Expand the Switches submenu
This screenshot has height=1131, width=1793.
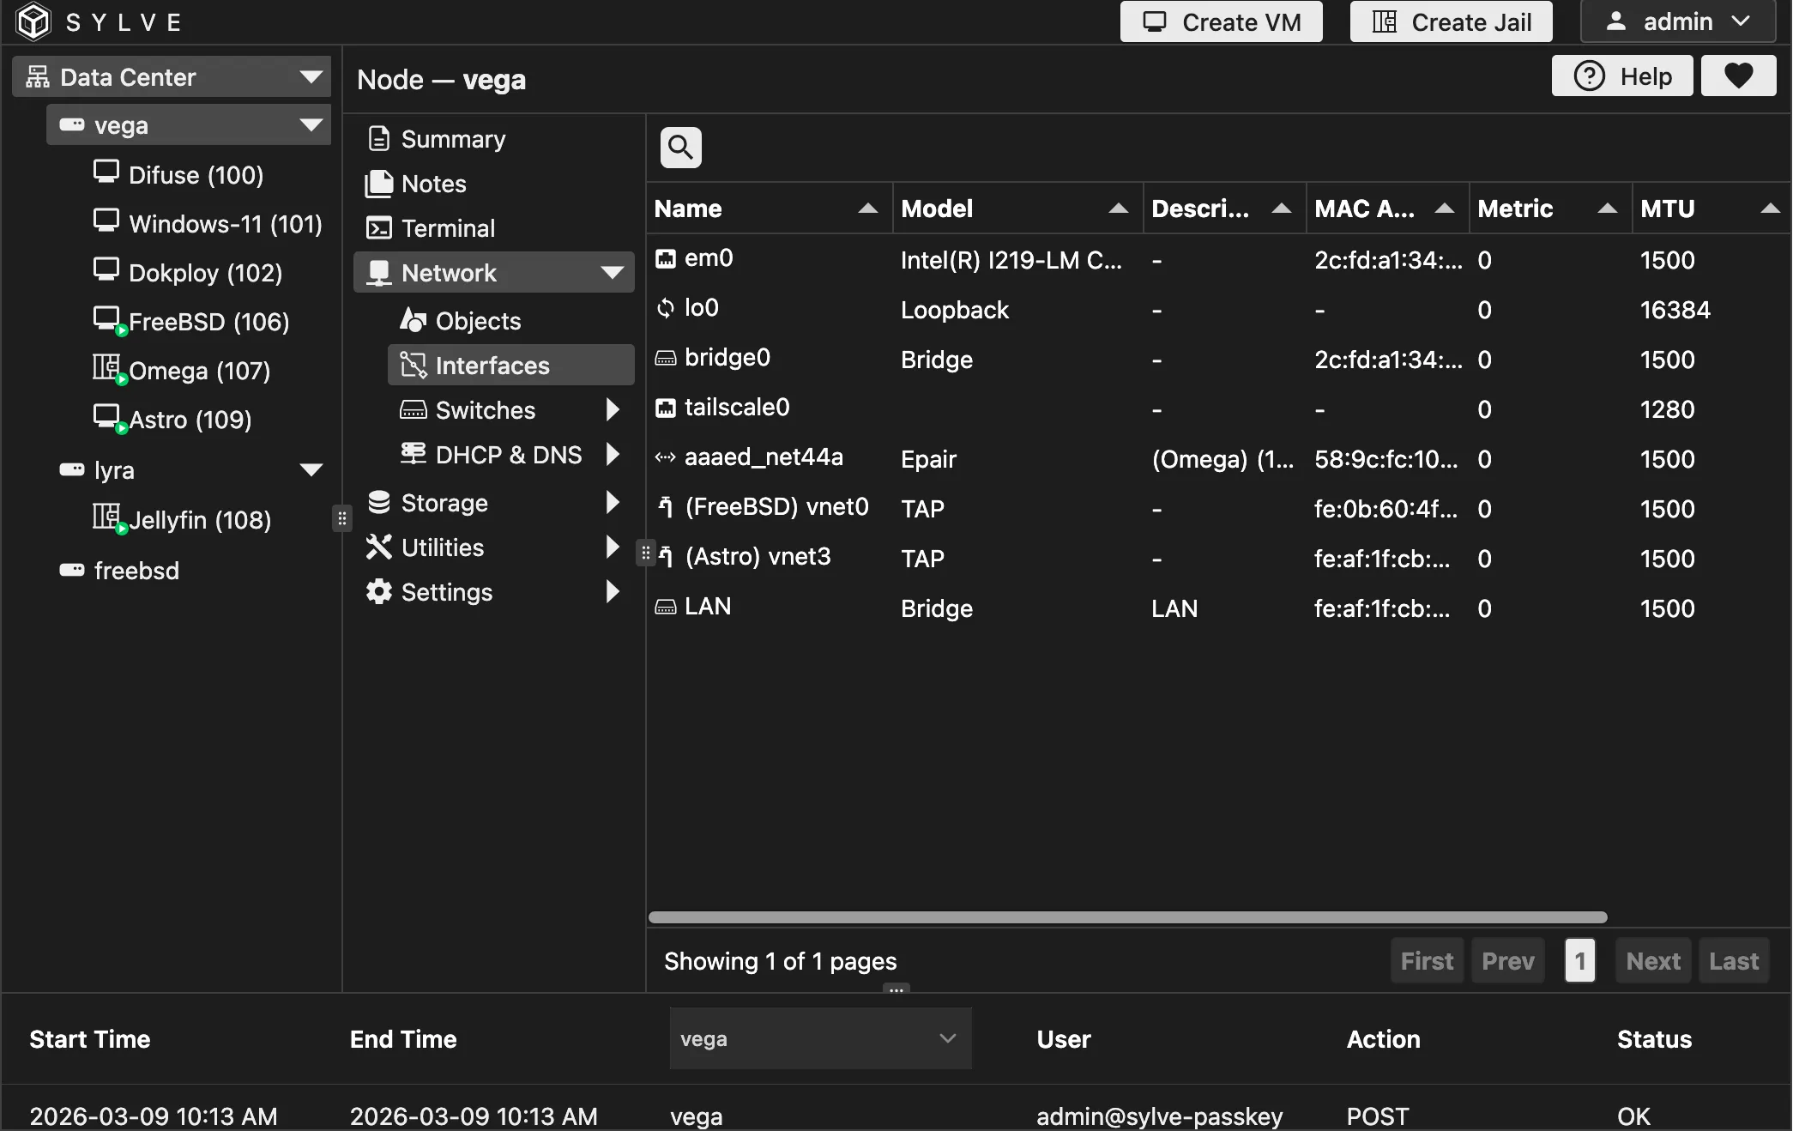pyautogui.click(x=611, y=409)
